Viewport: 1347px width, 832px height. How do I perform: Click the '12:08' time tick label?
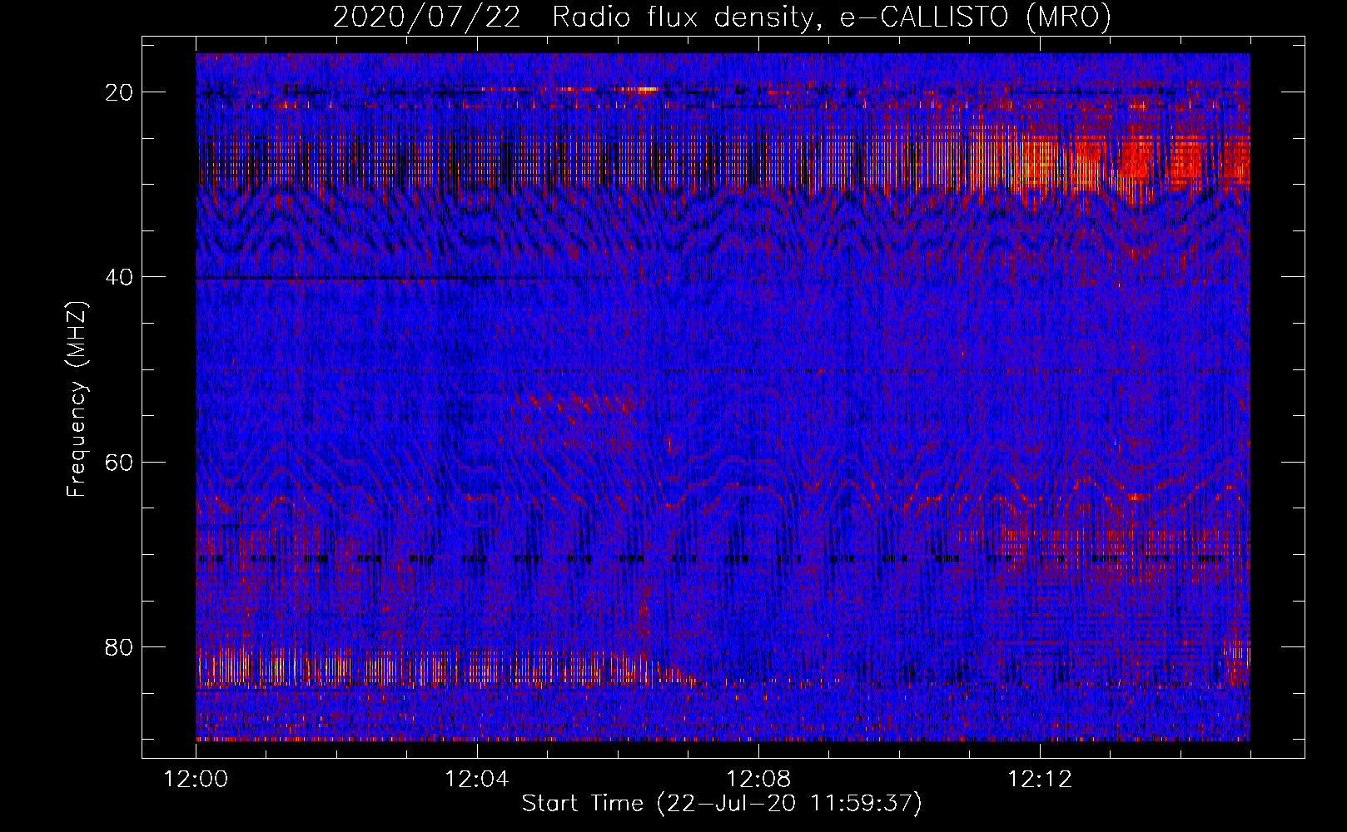pos(758,780)
